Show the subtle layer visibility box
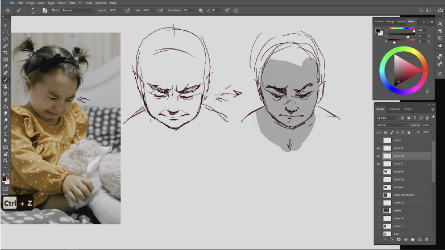The image size is (445, 250). pos(378,211)
